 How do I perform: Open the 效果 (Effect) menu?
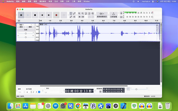[x=62, y=1]
